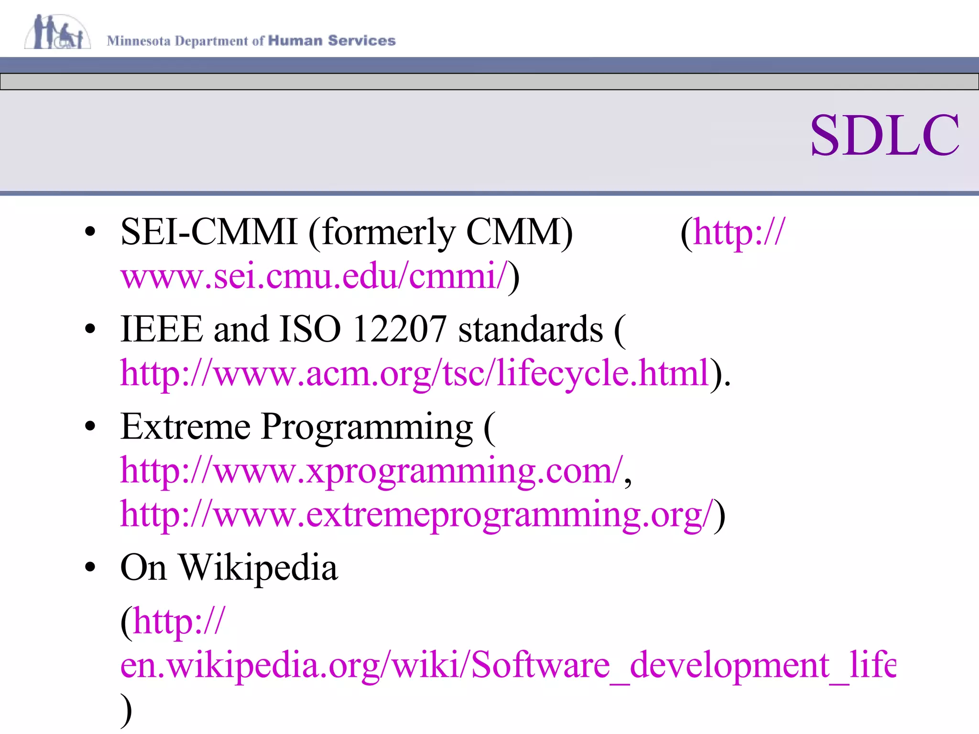This screenshot has width=979, height=734.
Task: Click the http:// link under On Wikipedia
Action: pyautogui.click(x=178, y=622)
